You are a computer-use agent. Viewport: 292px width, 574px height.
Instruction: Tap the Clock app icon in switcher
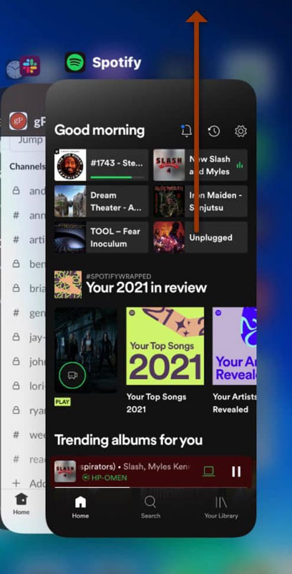click(x=14, y=69)
